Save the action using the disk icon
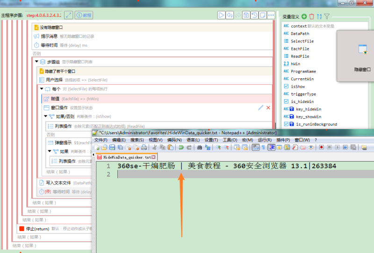Viewport: 374px width, 253px height. (x=246, y=15)
